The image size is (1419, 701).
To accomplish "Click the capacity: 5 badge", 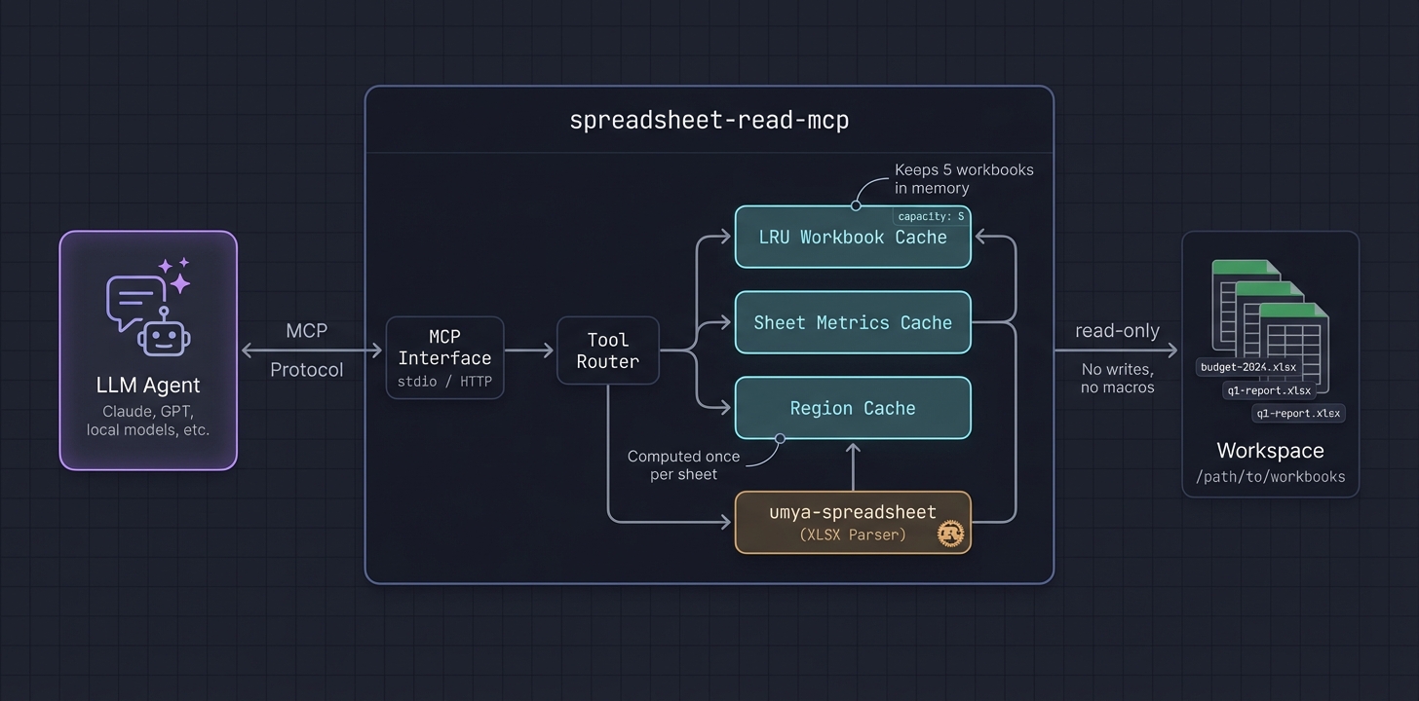I will tap(930, 215).
